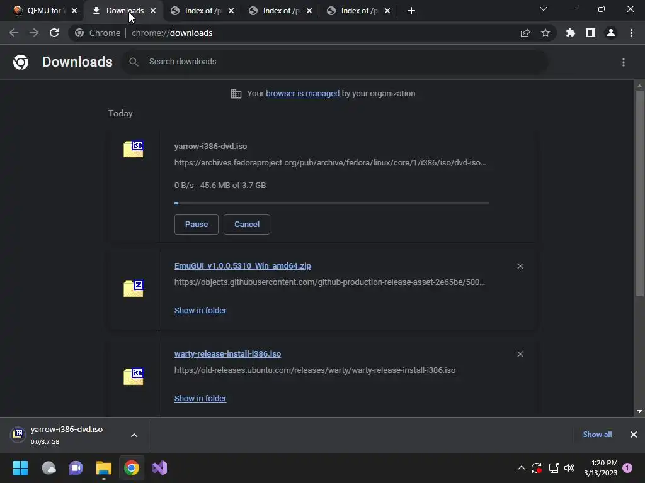The image size is (645, 483).
Task: Open EmuGUI_v1.0.0.5310_Win_amd64.zip file link
Action: (243, 266)
